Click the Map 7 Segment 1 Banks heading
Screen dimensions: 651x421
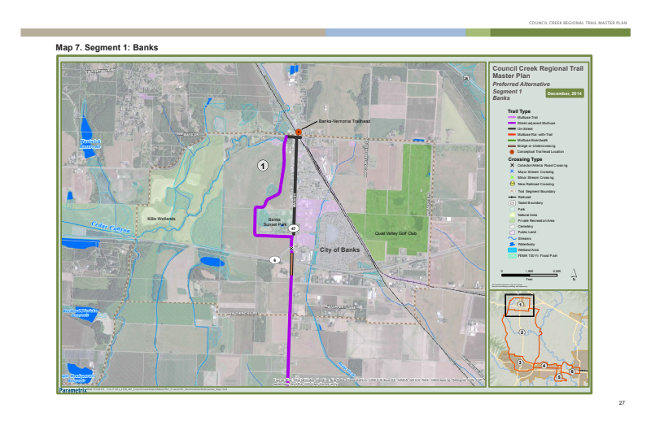tap(107, 47)
